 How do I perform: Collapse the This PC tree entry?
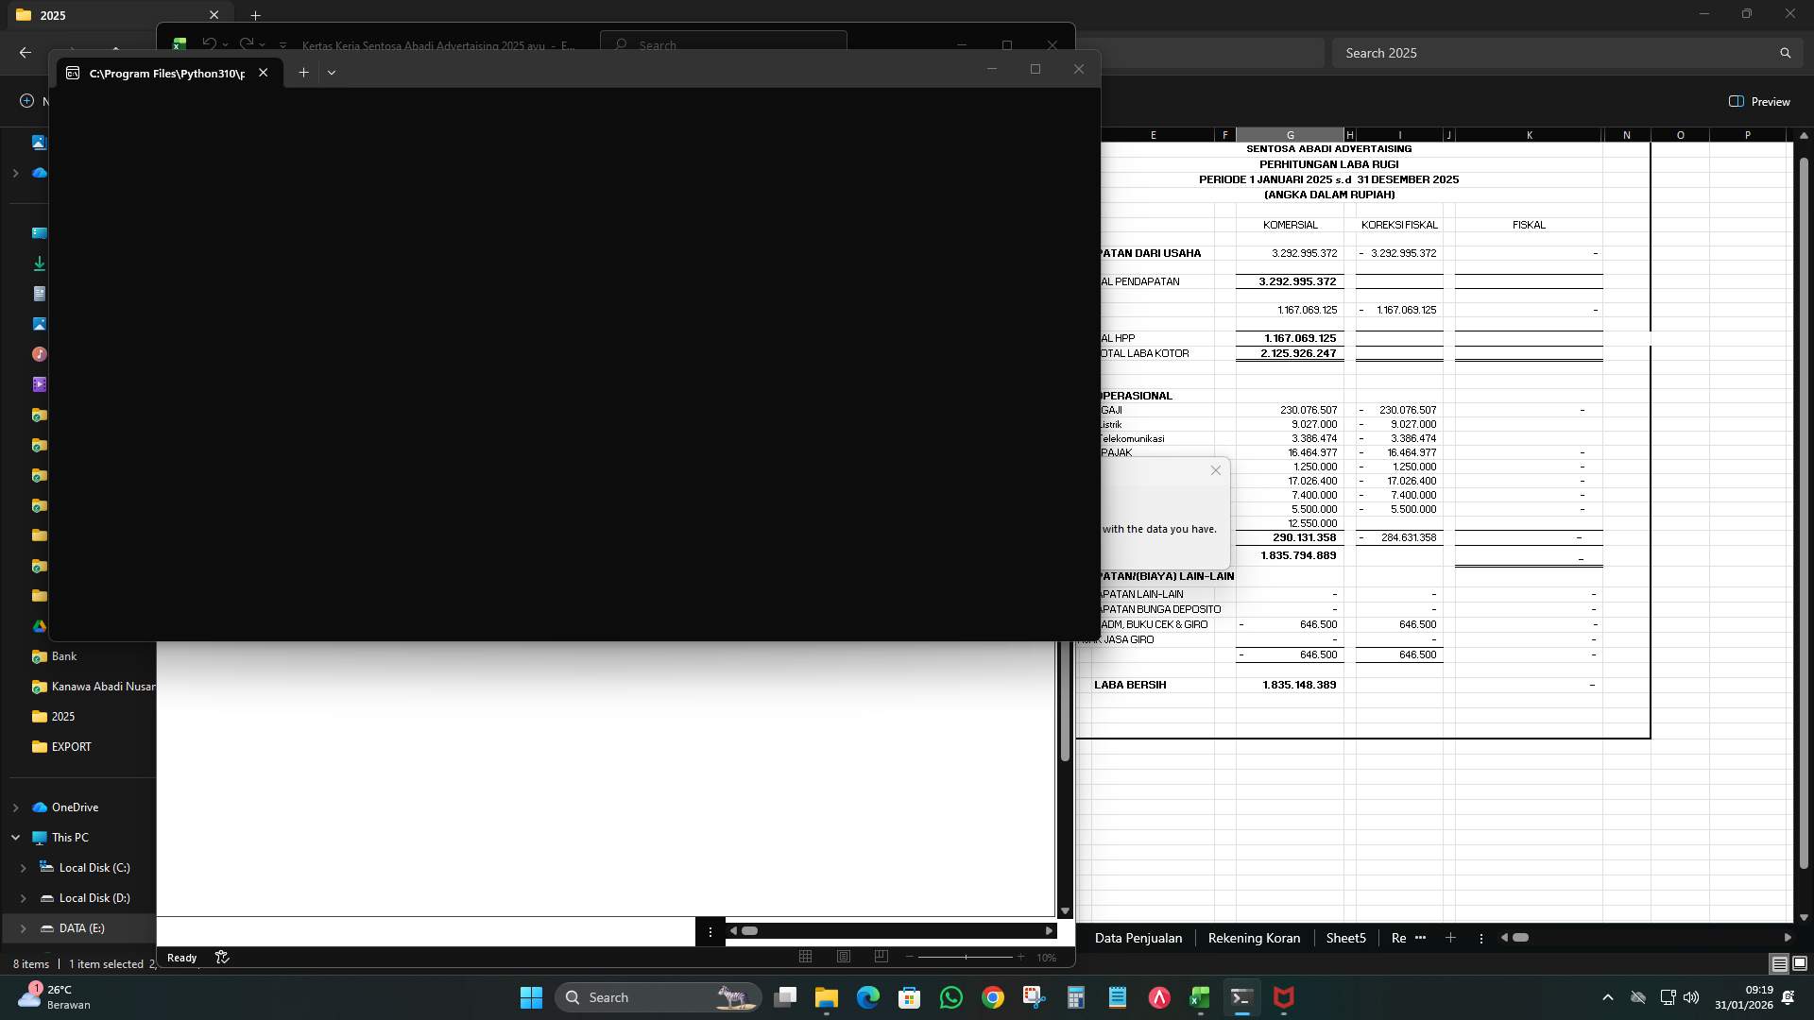[17, 837]
